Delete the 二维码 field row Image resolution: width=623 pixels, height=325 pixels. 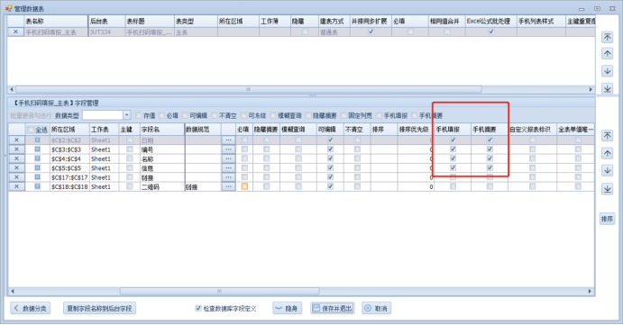pyautogui.click(x=16, y=186)
